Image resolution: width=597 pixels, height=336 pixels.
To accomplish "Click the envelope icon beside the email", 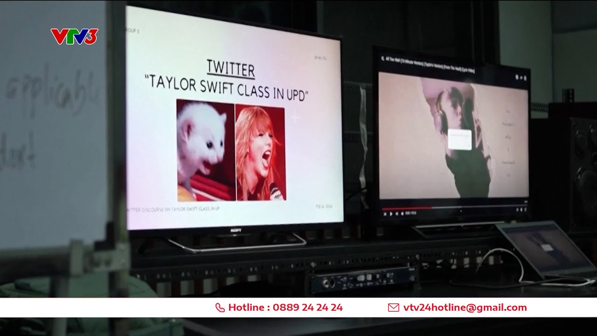I will click(x=394, y=308).
